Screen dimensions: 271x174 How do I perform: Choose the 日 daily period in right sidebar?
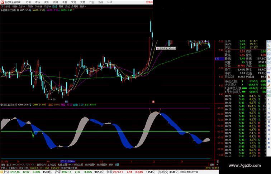pos(269,121)
